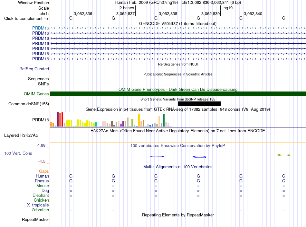The image size is (306, 227).
Task: Click the C base in the complement row
Action: tap(283, 18)
